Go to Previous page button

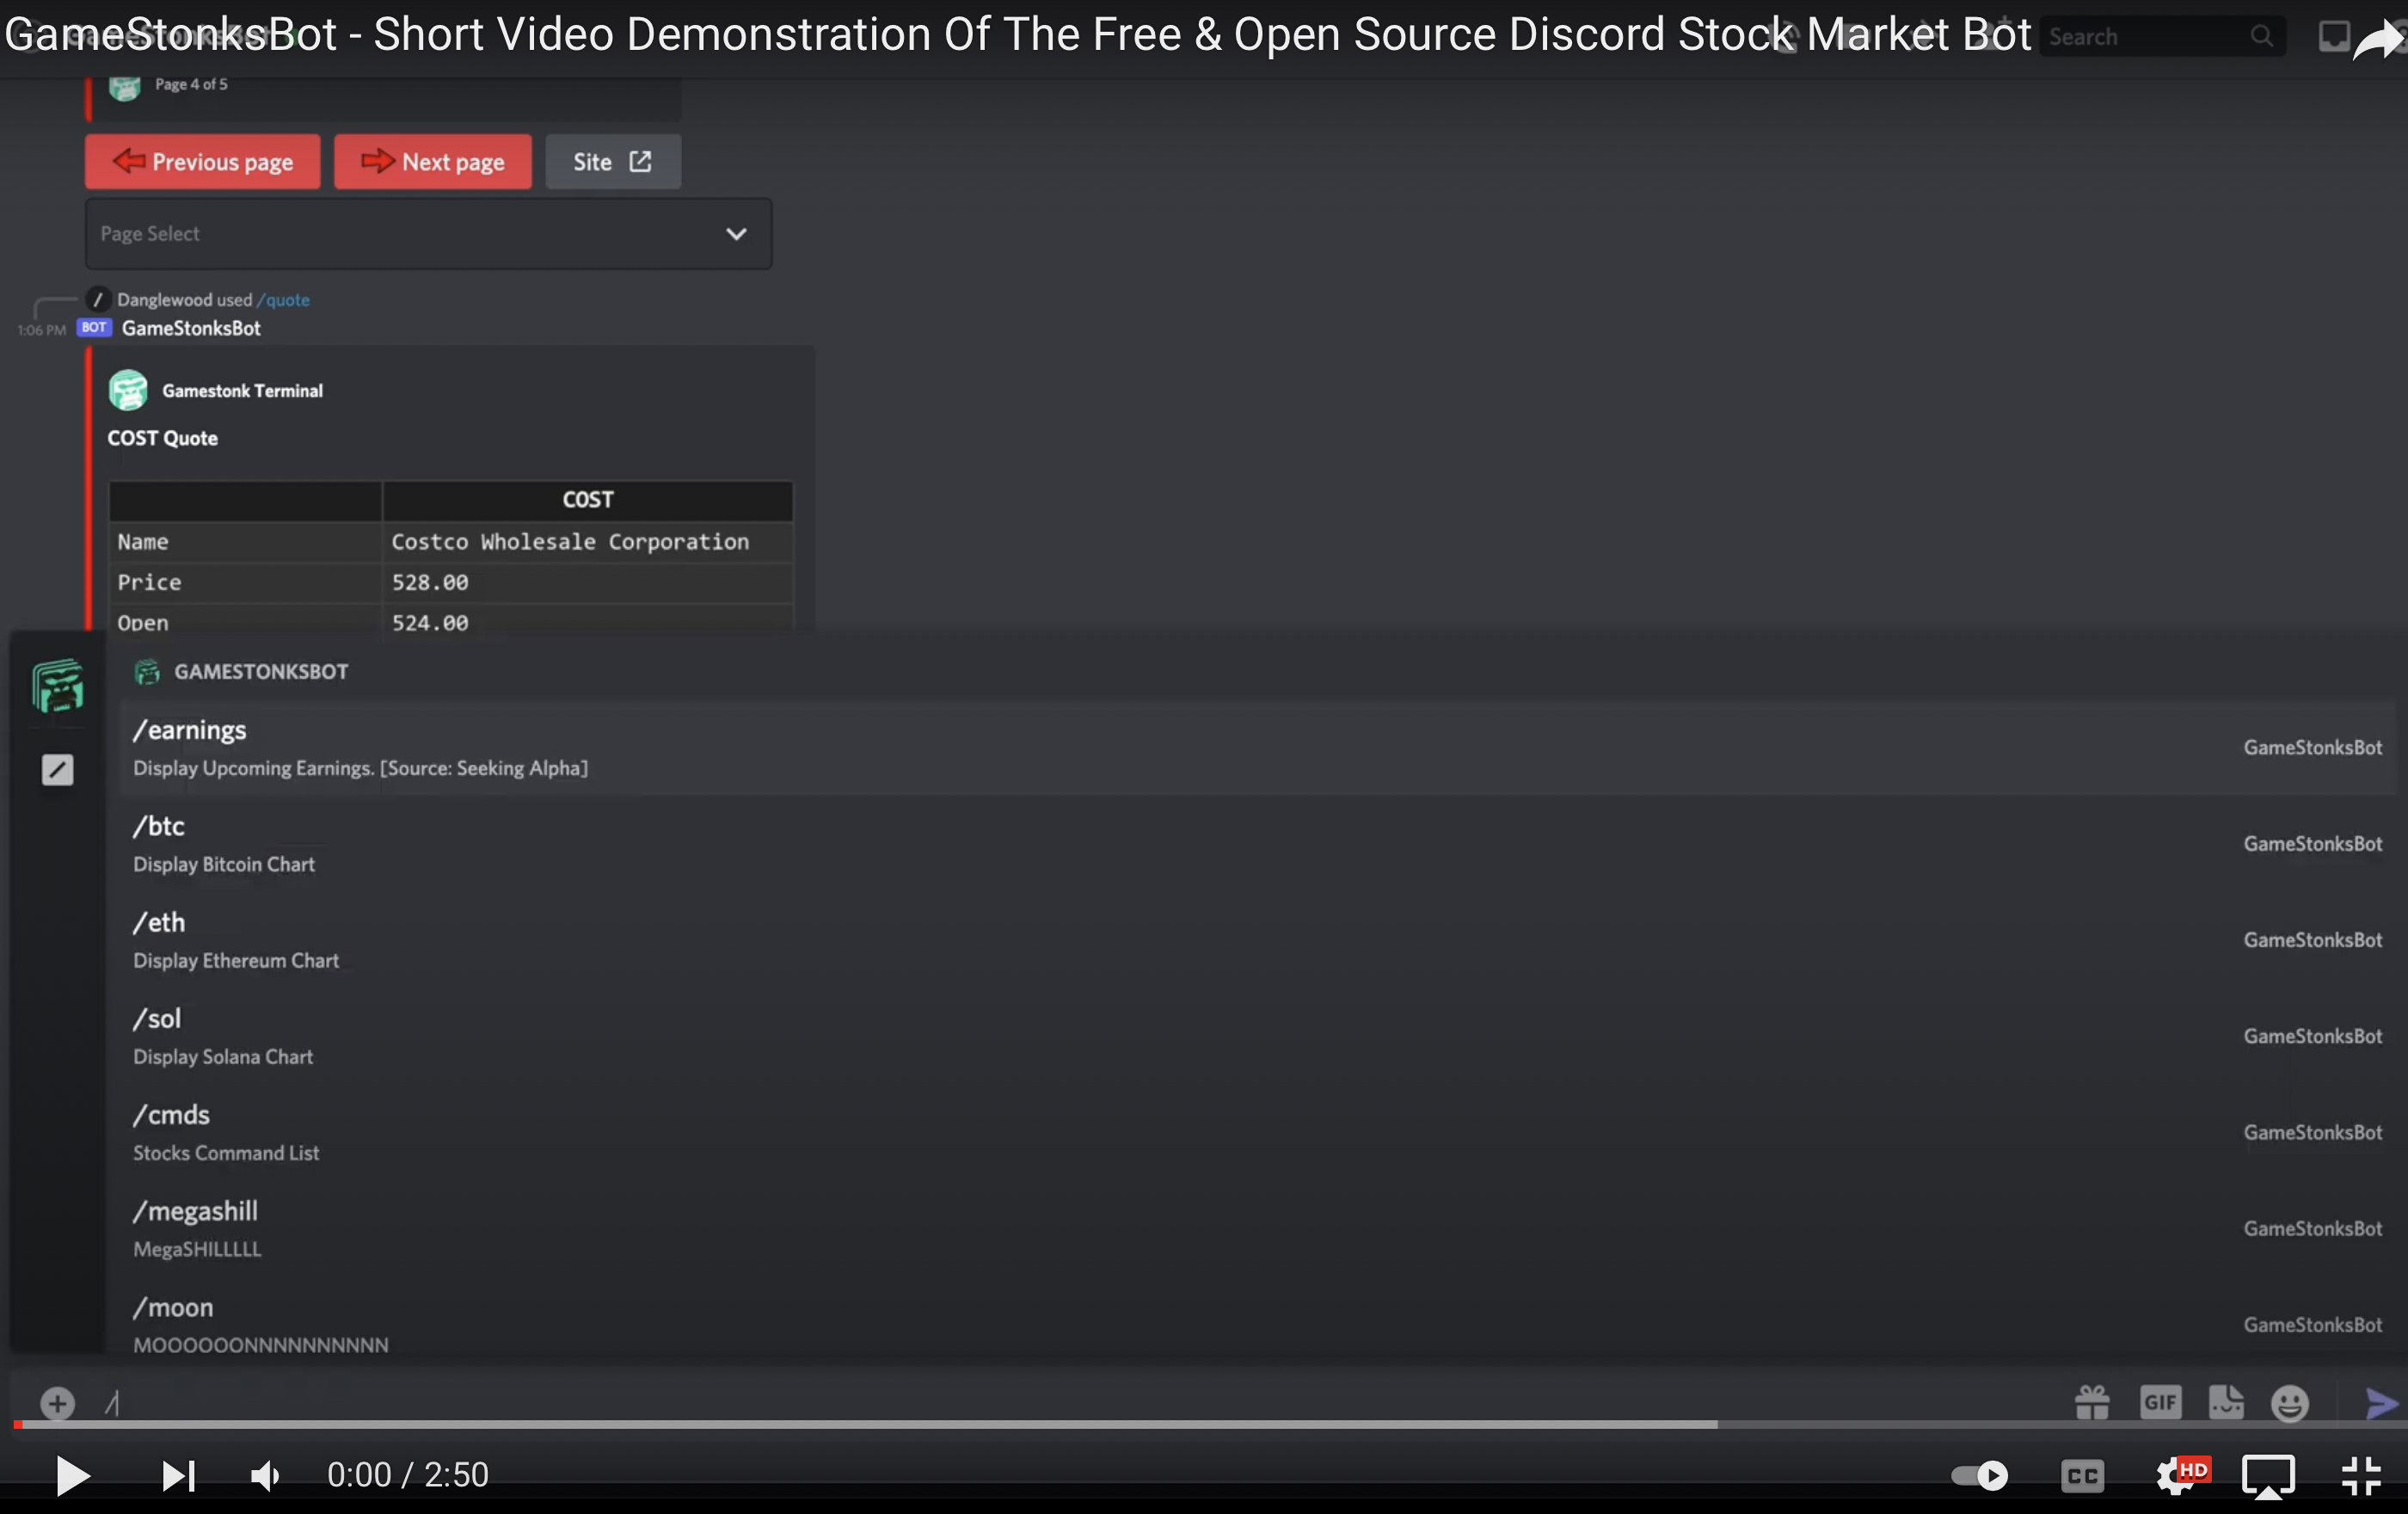[203, 162]
